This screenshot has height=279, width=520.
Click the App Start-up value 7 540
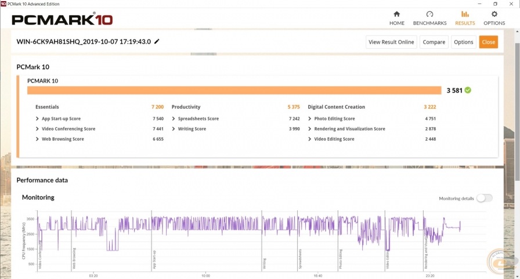coord(158,119)
